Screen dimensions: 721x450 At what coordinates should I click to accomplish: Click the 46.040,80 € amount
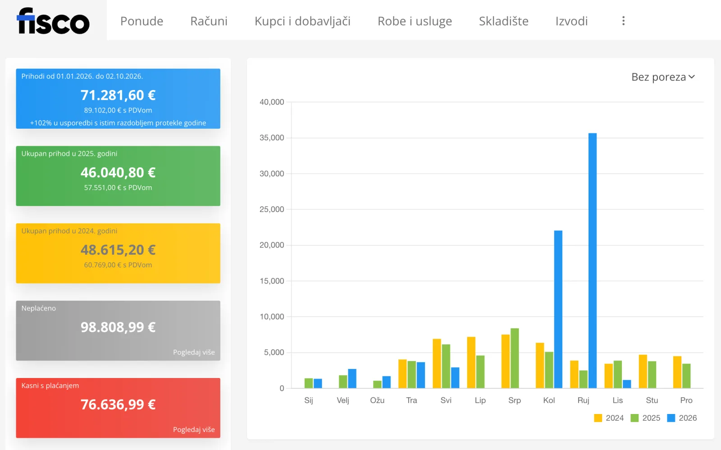(118, 172)
